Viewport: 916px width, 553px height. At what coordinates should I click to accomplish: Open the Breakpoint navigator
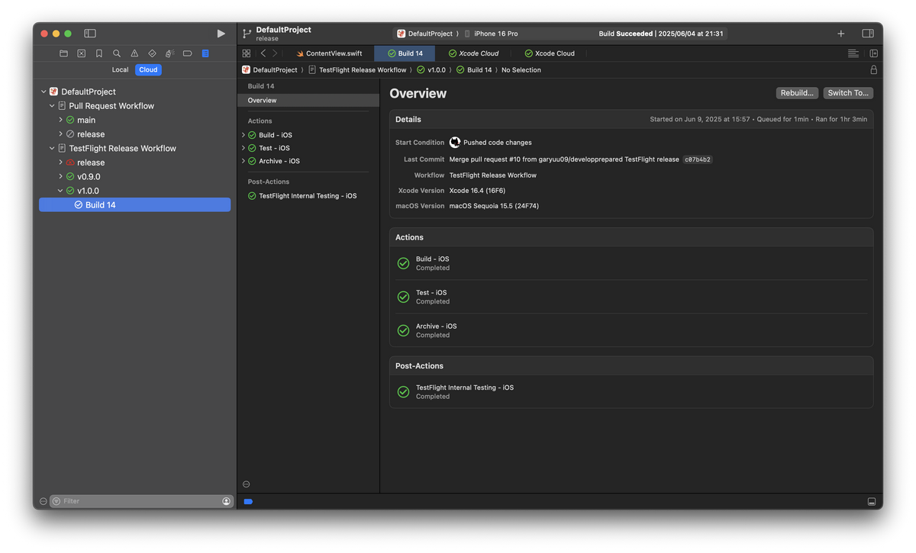(187, 53)
